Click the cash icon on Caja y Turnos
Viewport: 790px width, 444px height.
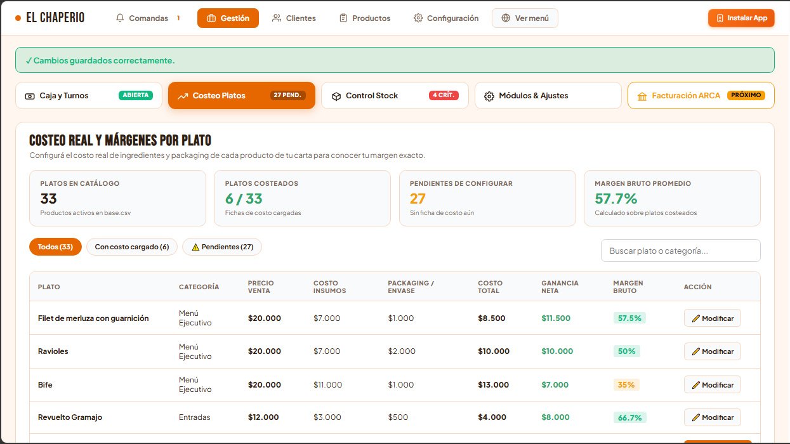tap(30, 96)
